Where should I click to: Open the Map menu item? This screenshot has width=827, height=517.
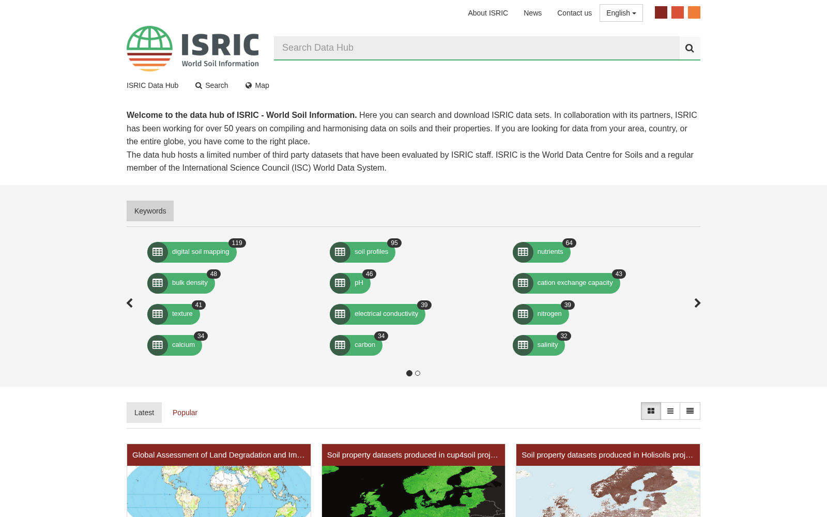coord(257,85)
